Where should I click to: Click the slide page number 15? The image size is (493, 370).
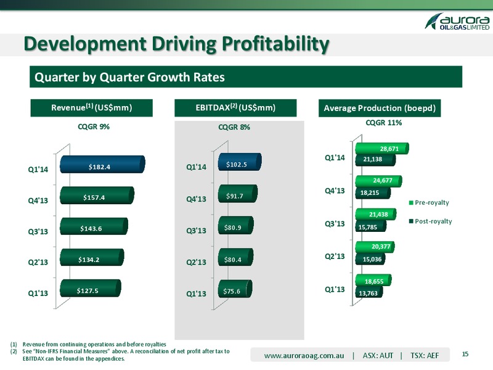point(465,354)
